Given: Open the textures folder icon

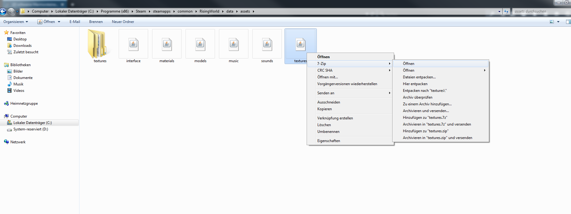Looking at the screenshot, I should [x=98, y=44].
